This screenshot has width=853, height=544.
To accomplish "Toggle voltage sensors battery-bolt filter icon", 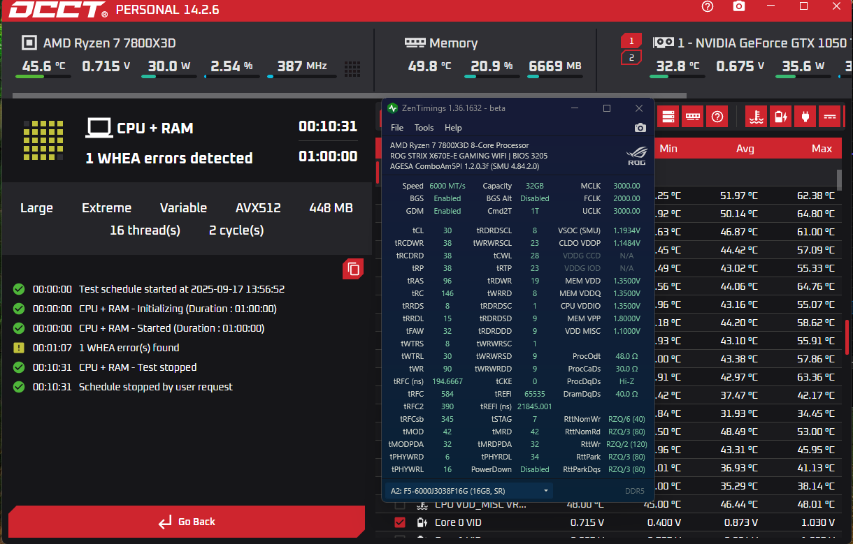I will pos(780,117).
